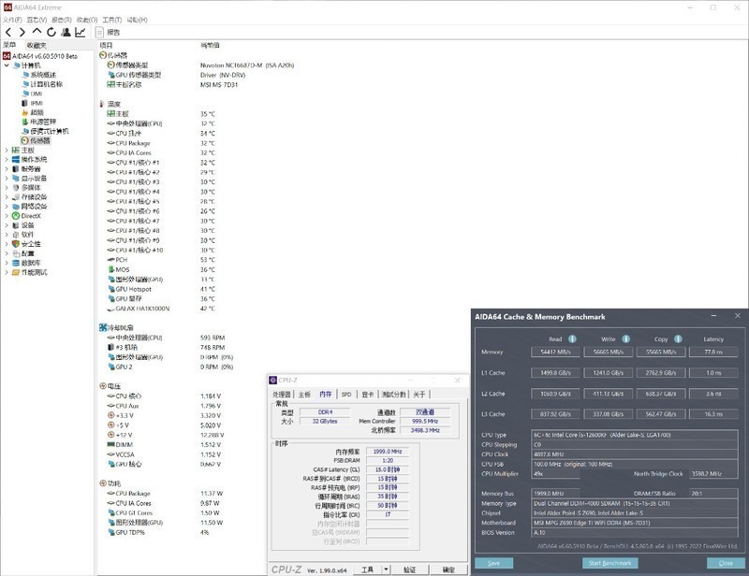Expand the 存储设备 tree node
This screenshot has height=576, width=749.
6,196
